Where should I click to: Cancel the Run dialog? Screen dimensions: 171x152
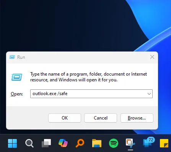(x=101, y=118)
